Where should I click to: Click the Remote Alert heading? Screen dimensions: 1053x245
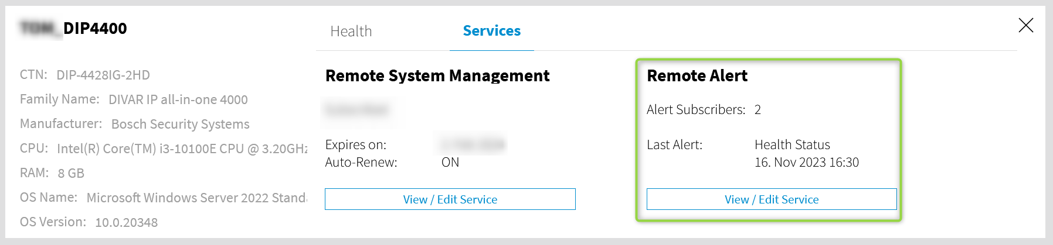tap(697, 76)
